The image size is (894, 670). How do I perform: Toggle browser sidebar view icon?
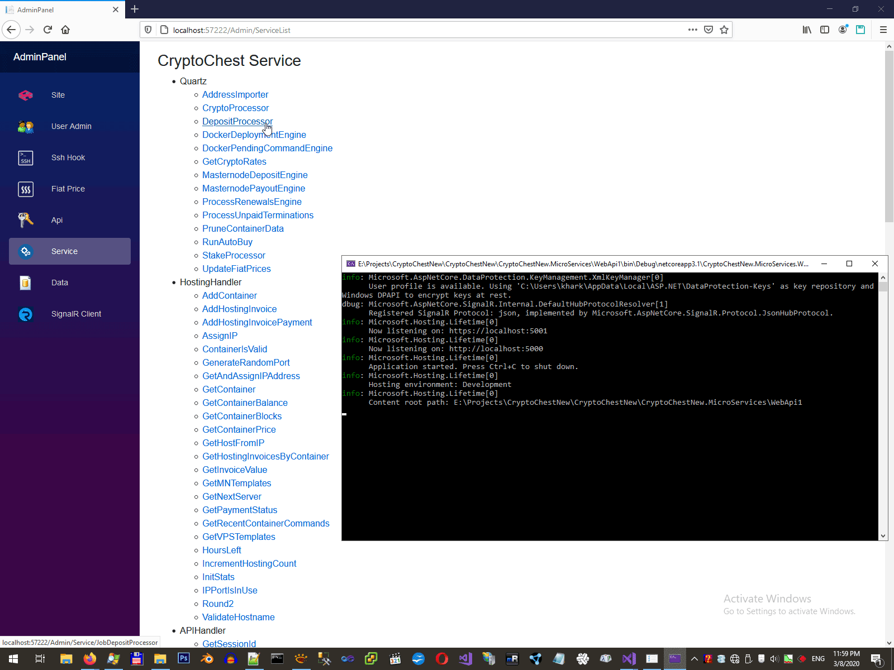(x=825, y=30)
